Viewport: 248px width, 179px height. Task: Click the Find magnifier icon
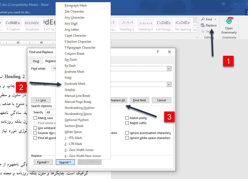(203, 19)
